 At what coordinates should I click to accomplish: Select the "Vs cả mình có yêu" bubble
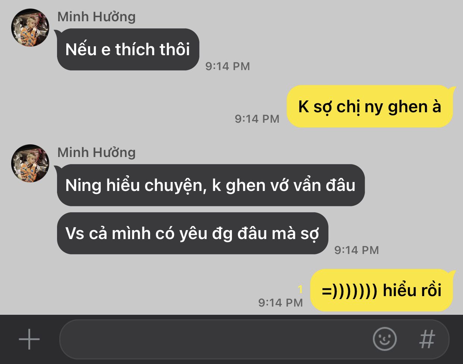tap(192, 233)
